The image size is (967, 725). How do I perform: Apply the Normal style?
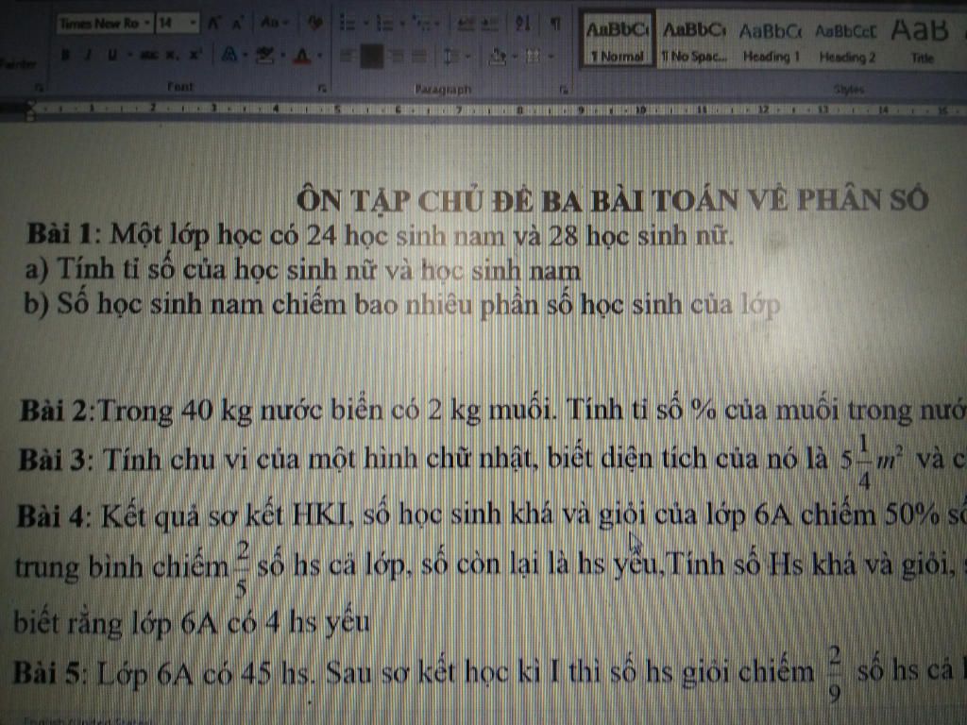(x=617, y=40)
